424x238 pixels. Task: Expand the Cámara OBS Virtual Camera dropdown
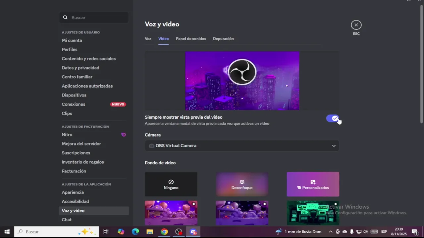coord(242,146)
